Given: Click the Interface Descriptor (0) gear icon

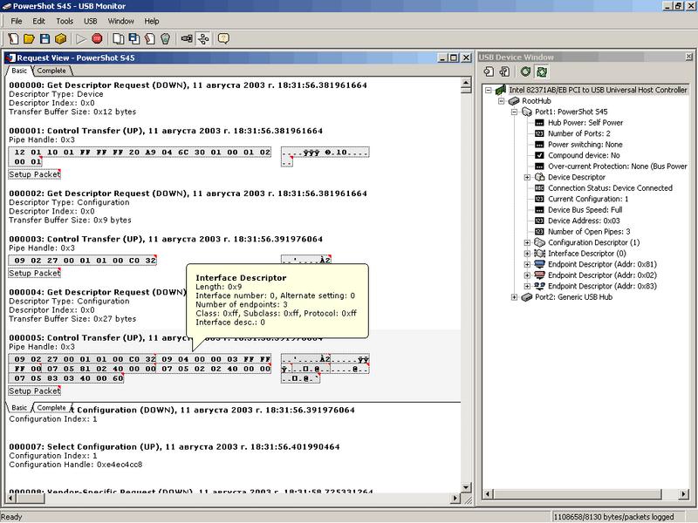Looking at the screenshot, I should 539,254.
